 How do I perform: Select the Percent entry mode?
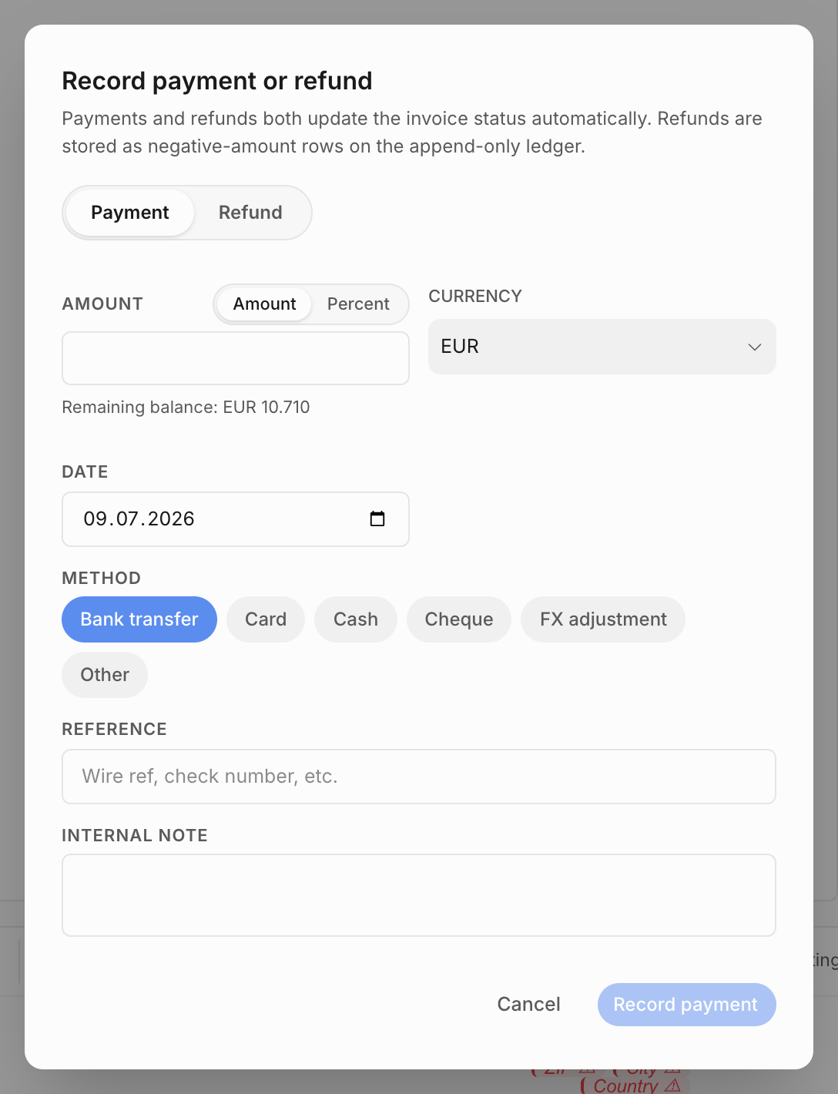[358, 304]
